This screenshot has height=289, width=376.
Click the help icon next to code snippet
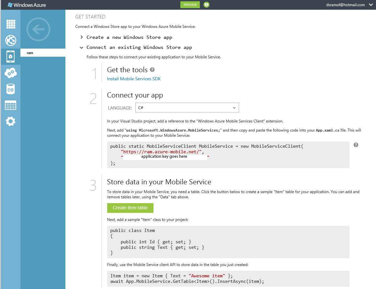[x=356, y=145]
